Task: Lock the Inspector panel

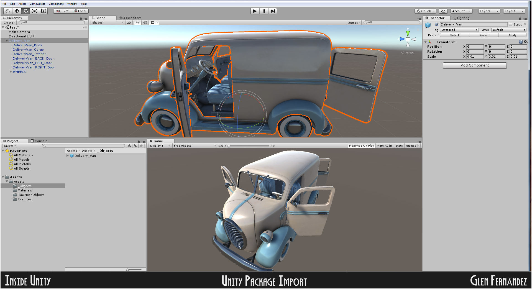Action: pos(520,18)
